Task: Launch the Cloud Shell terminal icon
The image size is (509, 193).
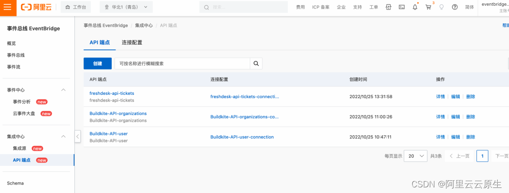Action: tap(402, 7)
